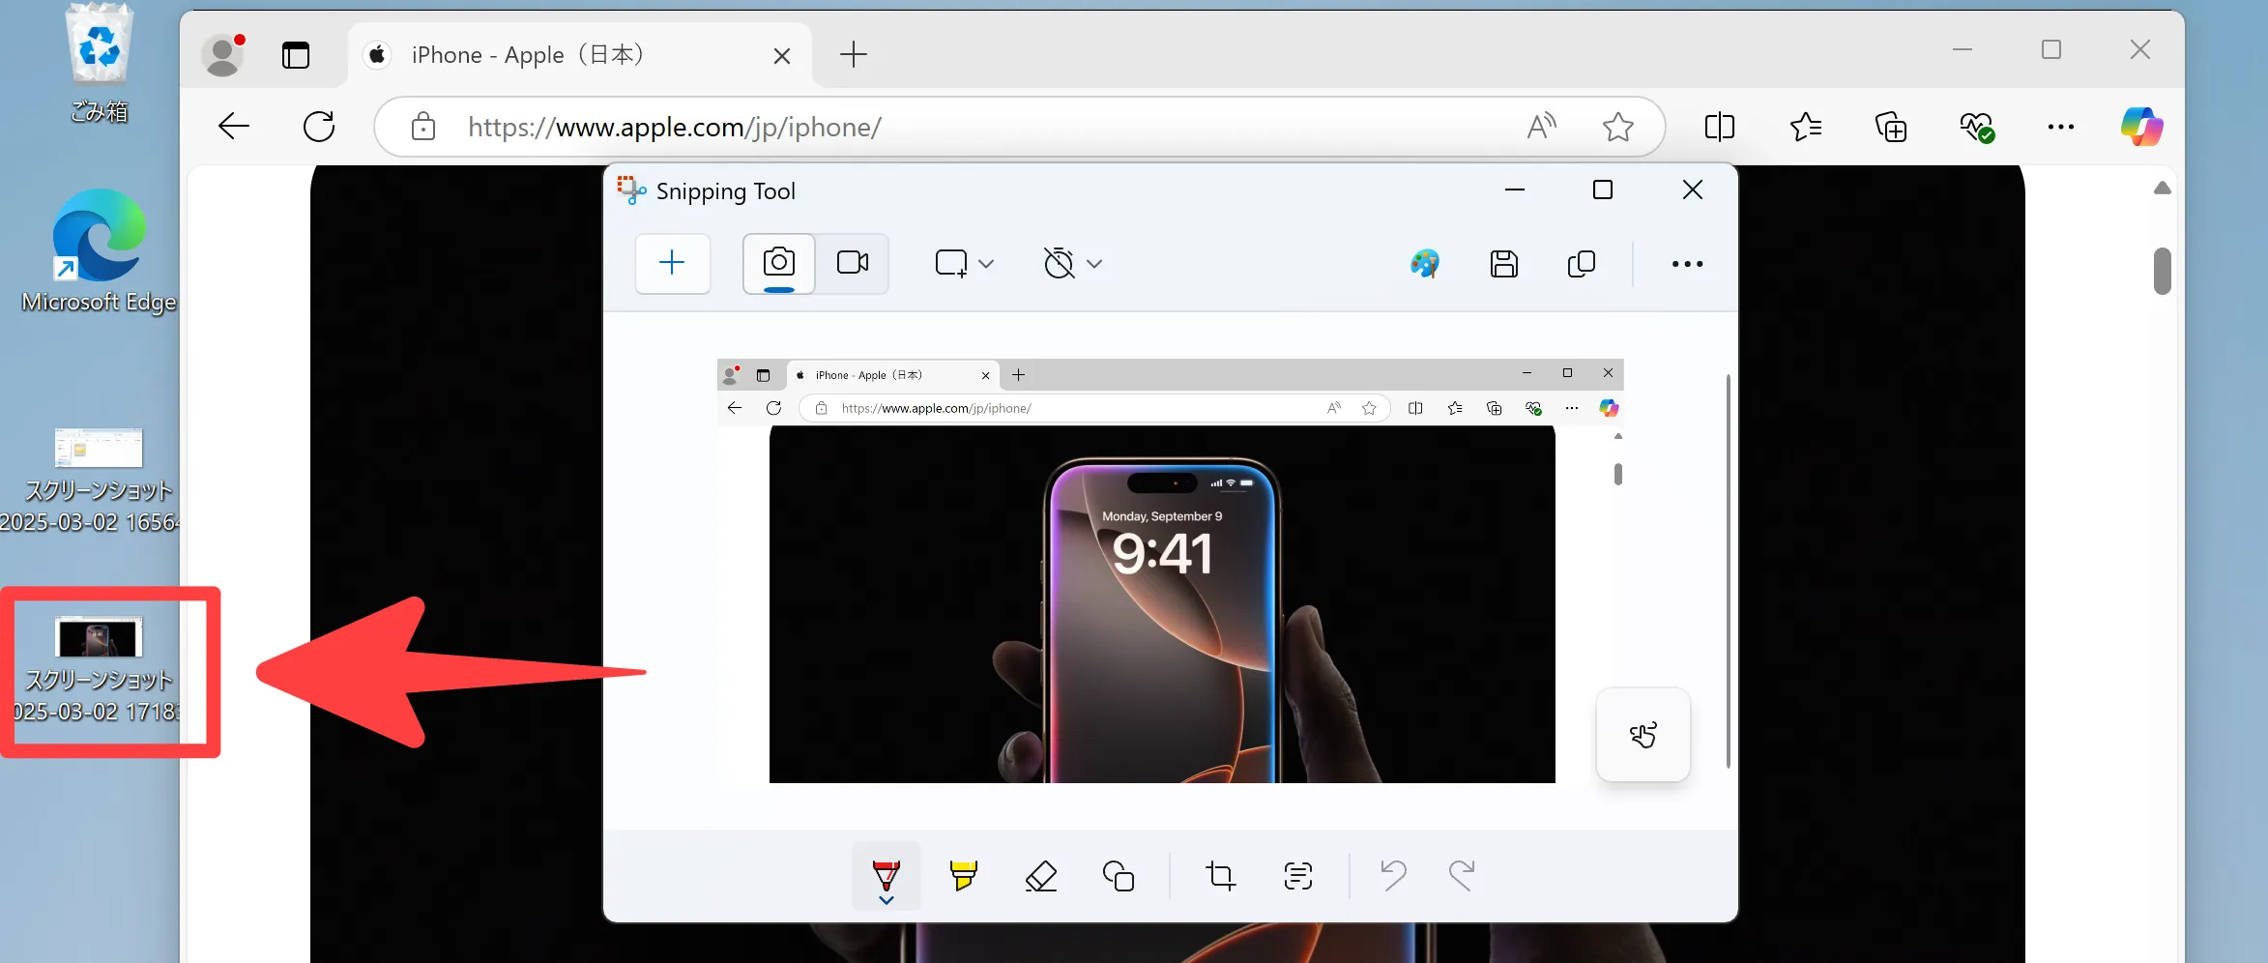Expand the delay timer dropdown arrow

pyautogui.click(x=1094, y=263)
